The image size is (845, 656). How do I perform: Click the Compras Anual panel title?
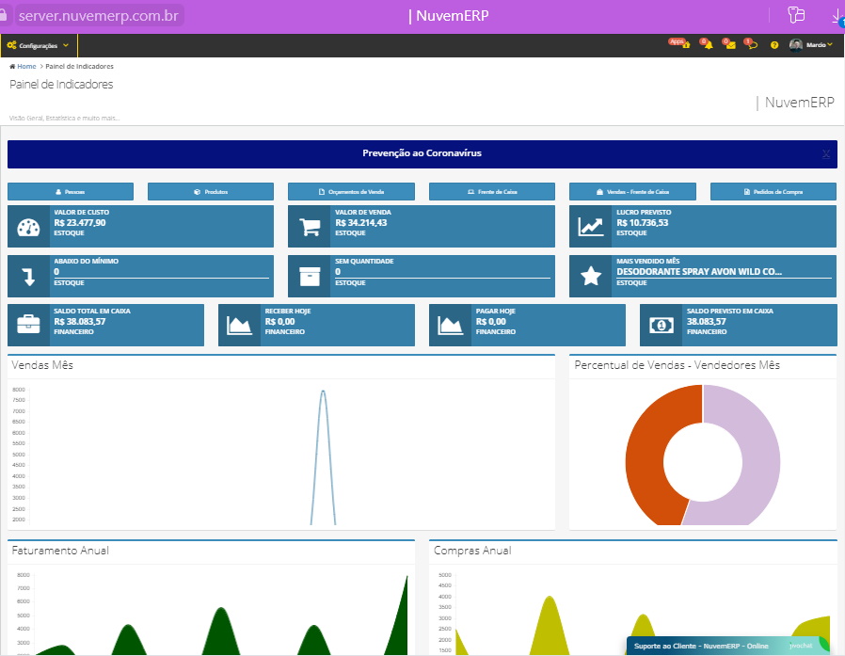472,551
